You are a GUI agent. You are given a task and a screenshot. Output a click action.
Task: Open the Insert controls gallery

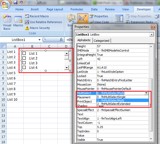(x=70, y=20)
